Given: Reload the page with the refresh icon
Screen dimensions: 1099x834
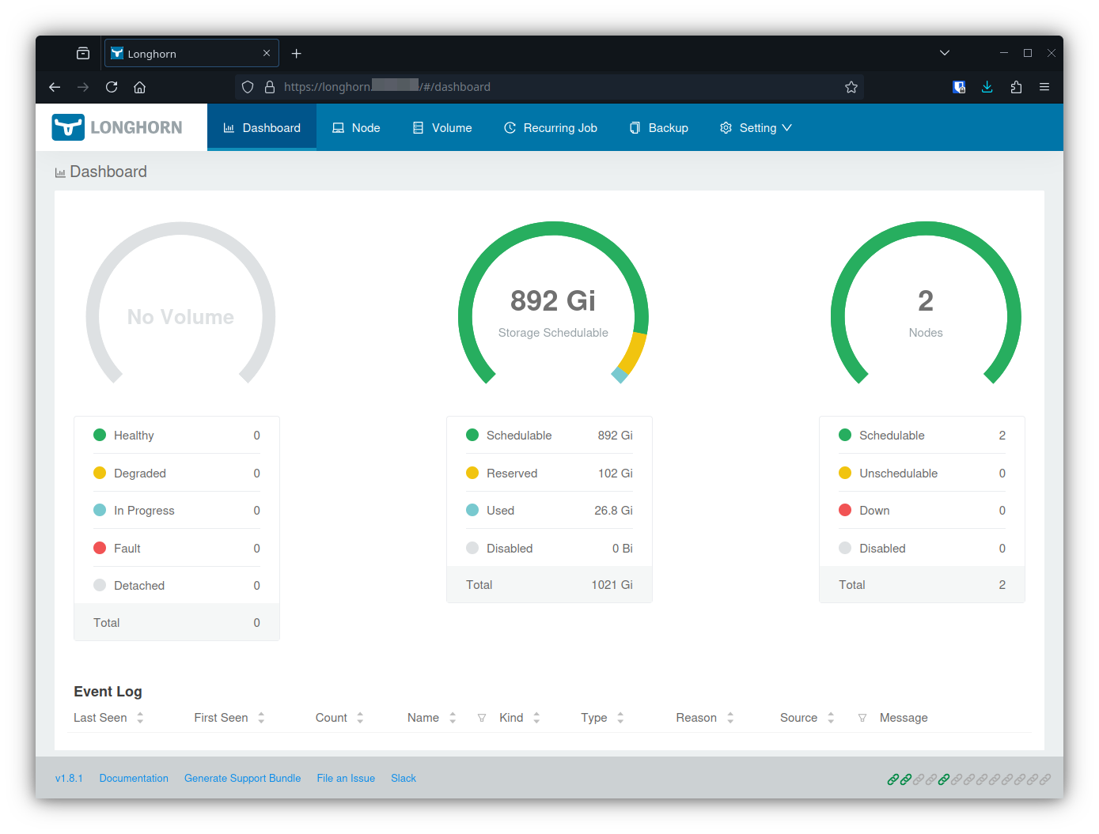Looking at the screenshot, I should point(112,87).
